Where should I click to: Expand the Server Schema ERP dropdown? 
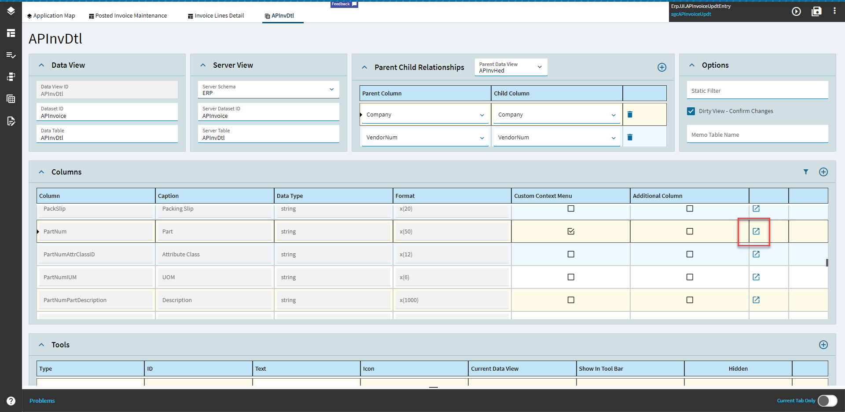[268, 90]
